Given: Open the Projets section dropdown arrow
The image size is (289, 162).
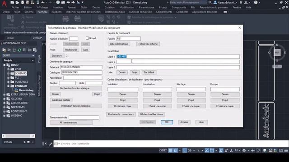Looking at the screenshot, I should click(x=33, y=60).
